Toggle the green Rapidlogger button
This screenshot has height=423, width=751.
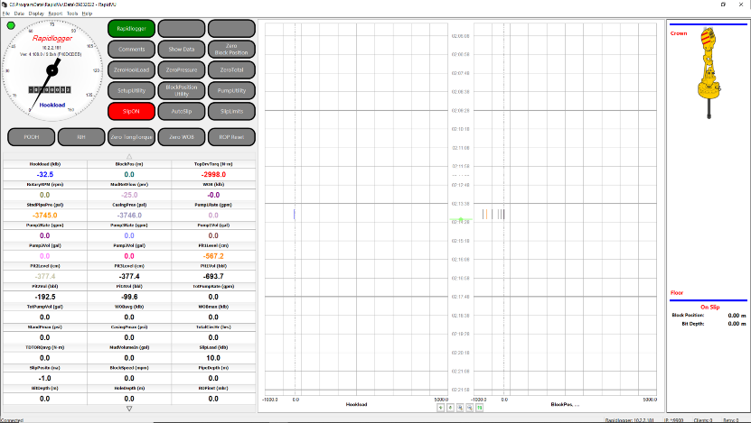[x=131, y=28]
